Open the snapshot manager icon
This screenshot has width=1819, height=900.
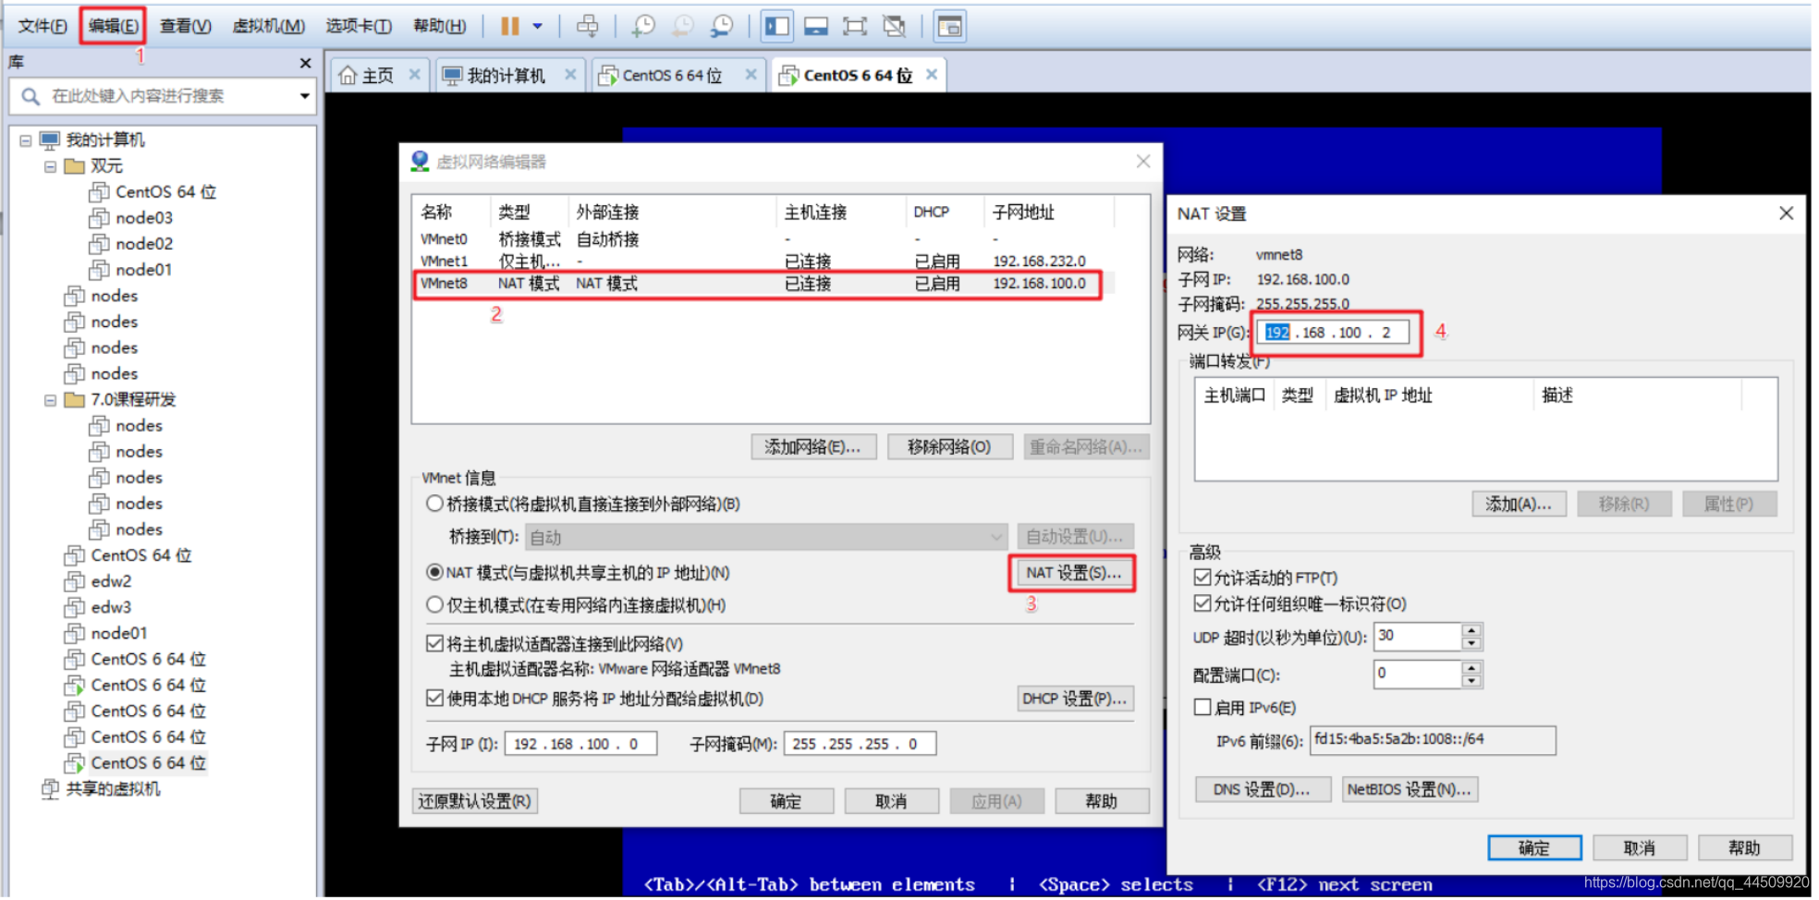click(x=721, y=26)
